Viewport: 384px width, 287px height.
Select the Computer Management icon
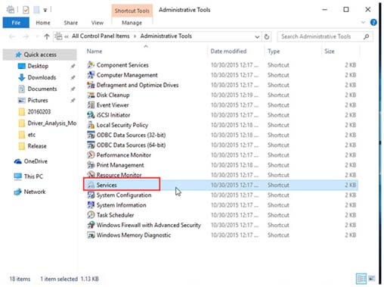point(91,75)
